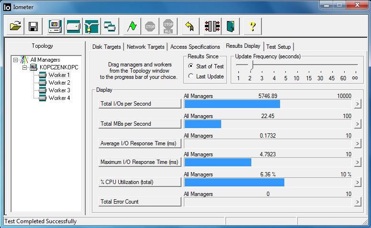Click Total MBs per Second button
The width and height of the screenshot is (371, 228).
click(140, 124)
